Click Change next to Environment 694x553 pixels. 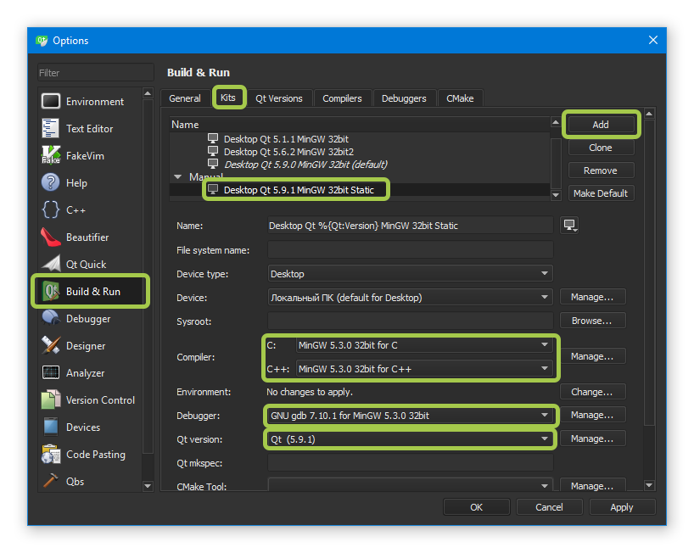tap(592, 392)
